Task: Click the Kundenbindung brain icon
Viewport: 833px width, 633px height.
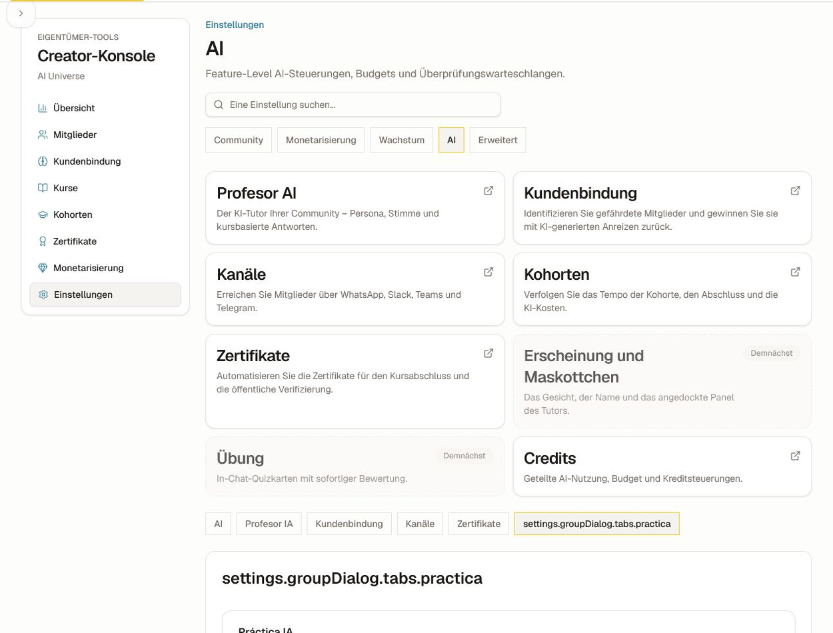Action: pos(43,161)
